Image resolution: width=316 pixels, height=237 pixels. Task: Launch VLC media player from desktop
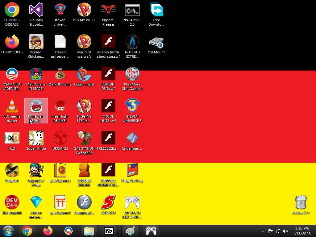pos(12,106)
